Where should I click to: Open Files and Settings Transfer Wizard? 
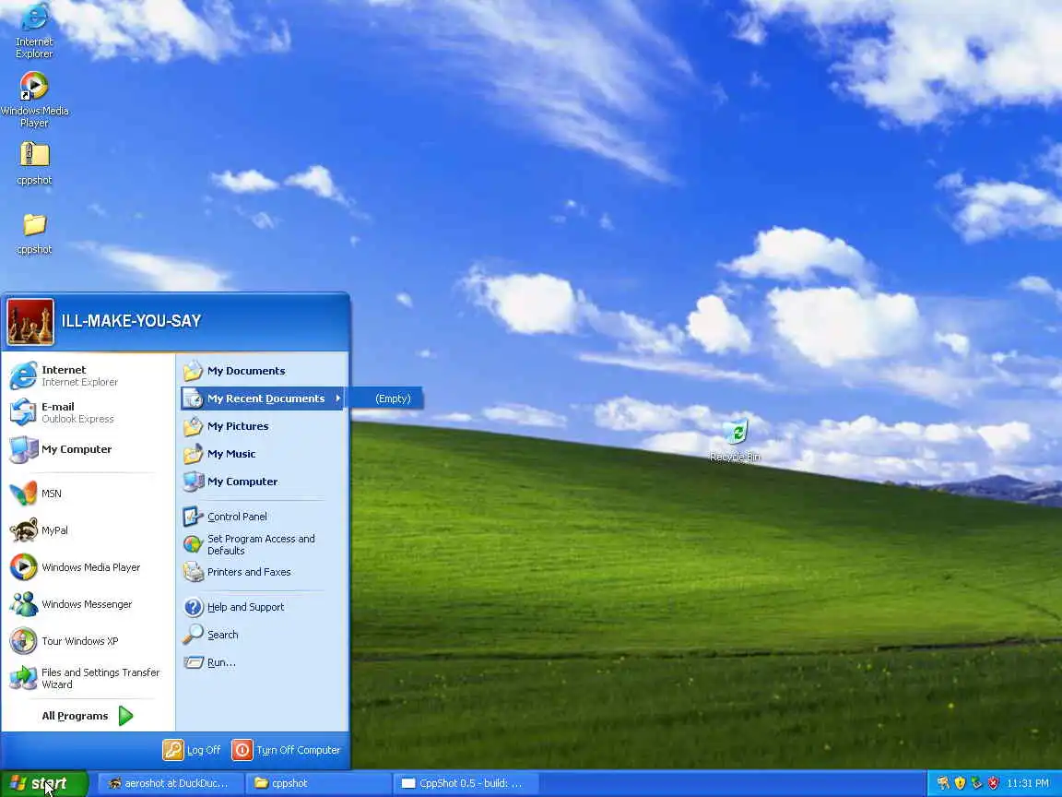[88, 678]
